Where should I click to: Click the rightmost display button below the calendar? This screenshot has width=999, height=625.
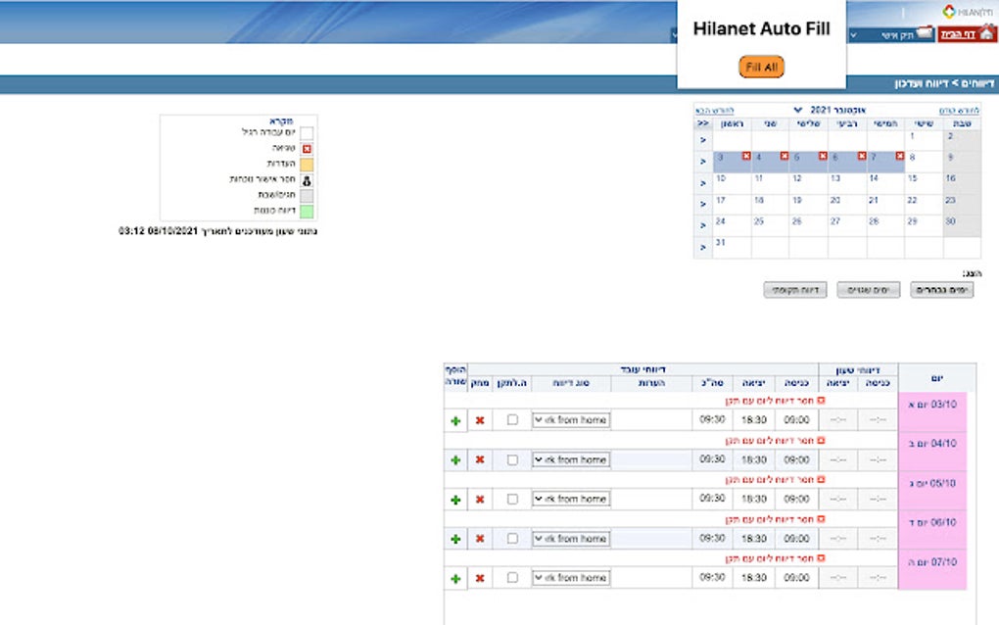(x=941, y=290)
